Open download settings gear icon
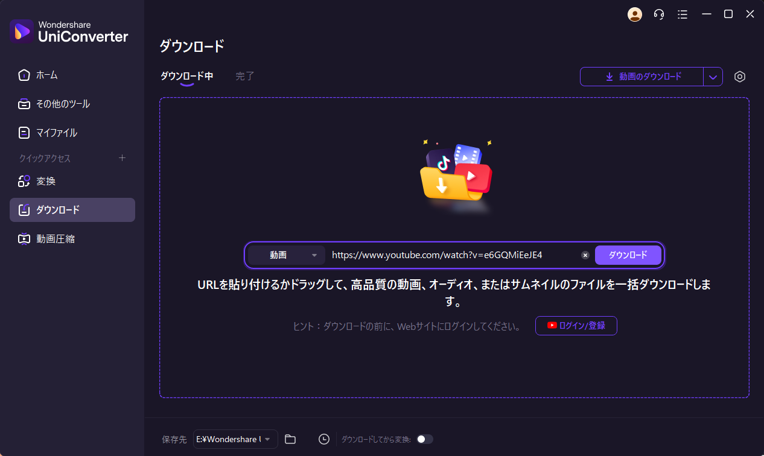Image resolution: width=764 pixels, height=456 pixels. 740,77
